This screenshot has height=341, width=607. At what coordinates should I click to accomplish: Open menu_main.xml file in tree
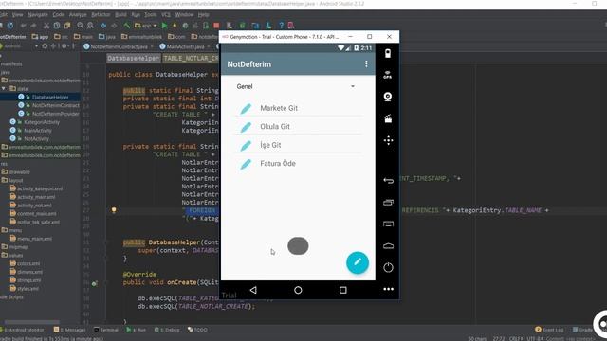(34, 239)
